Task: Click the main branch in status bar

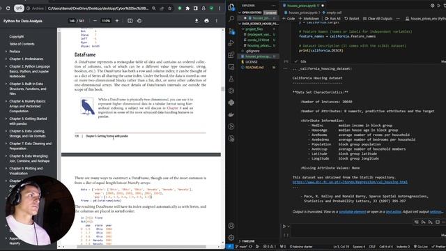Action: click(x=242, y=247)
